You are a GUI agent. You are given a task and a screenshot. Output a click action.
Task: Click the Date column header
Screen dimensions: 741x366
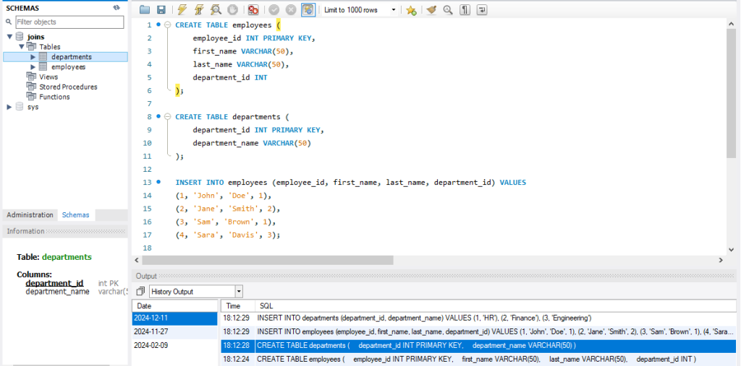point(174,305)
